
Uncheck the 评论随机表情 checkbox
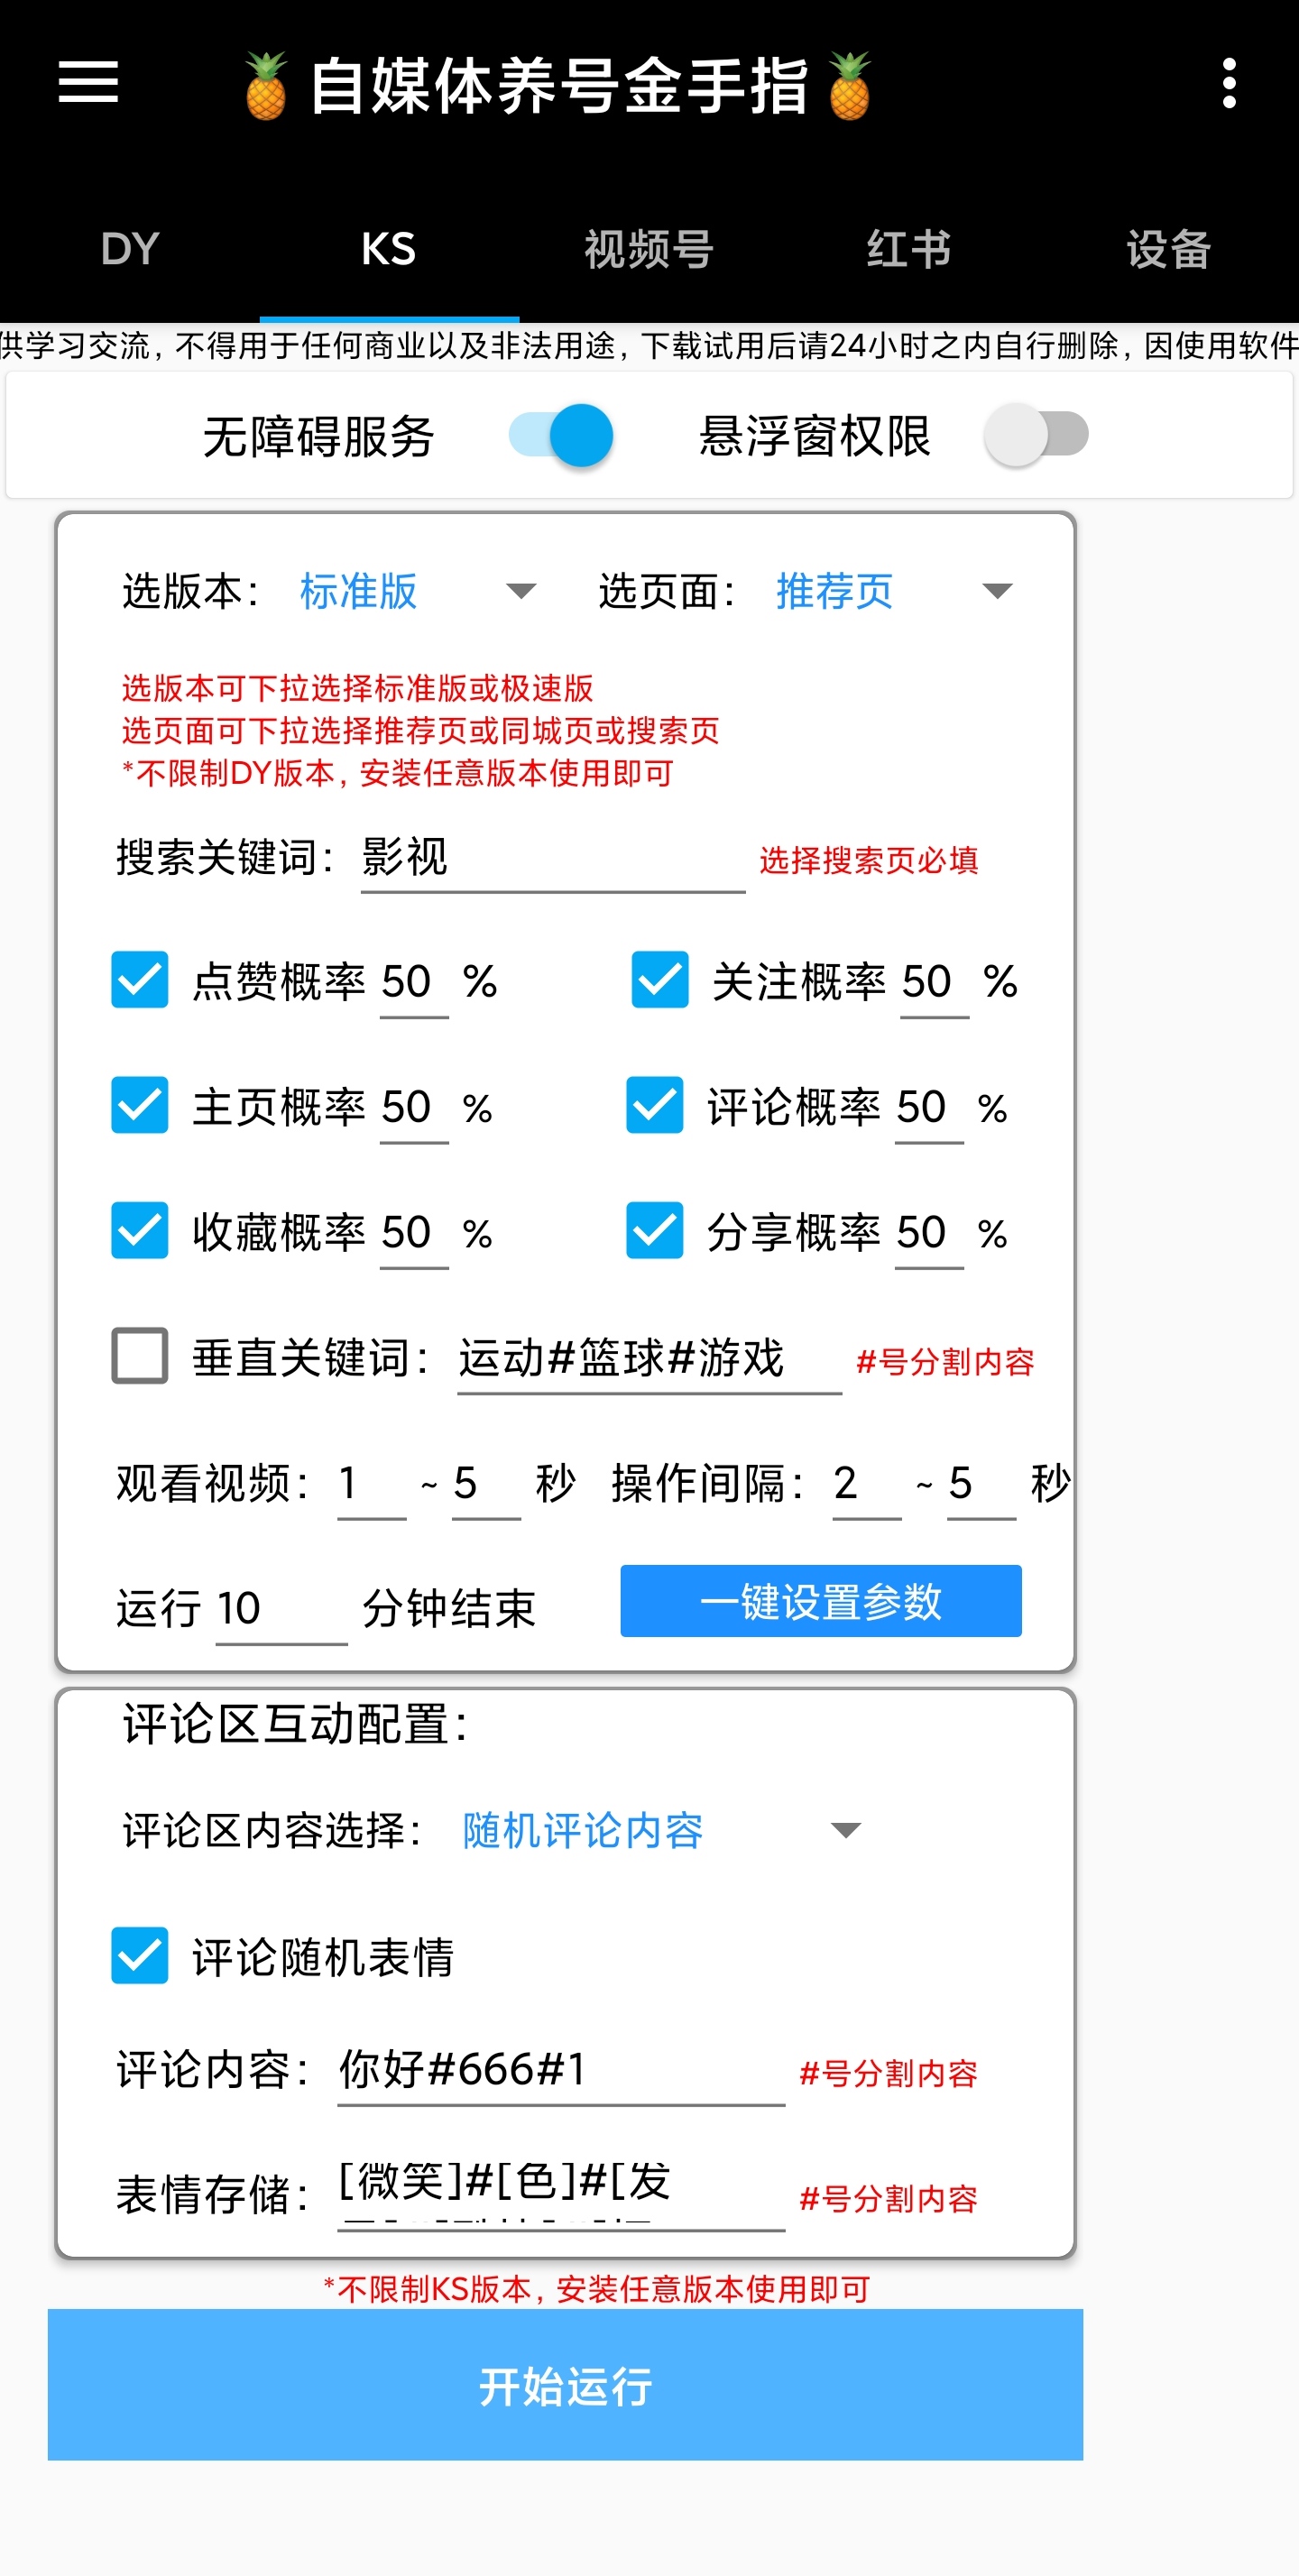point(139,1956)
